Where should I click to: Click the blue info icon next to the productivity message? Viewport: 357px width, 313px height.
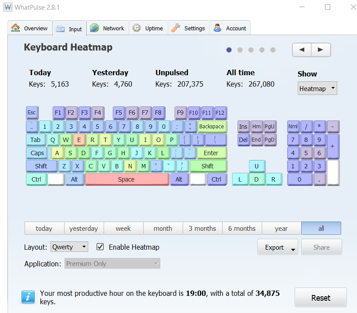[x=28, y=297]
